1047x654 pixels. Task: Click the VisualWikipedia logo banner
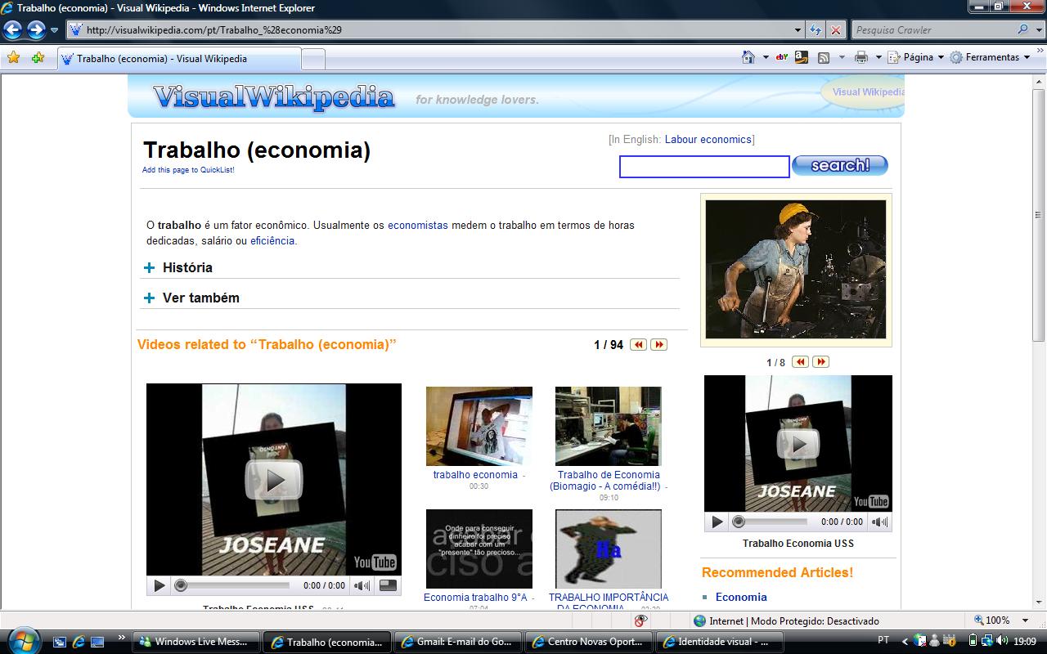(273, 97)
